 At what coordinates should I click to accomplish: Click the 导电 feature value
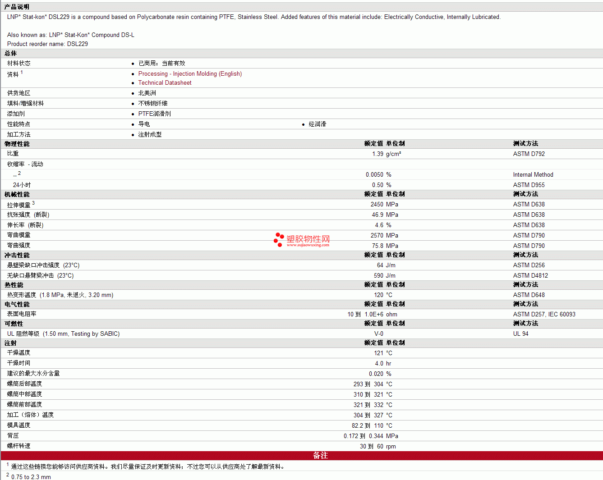(x=144, y=124)
